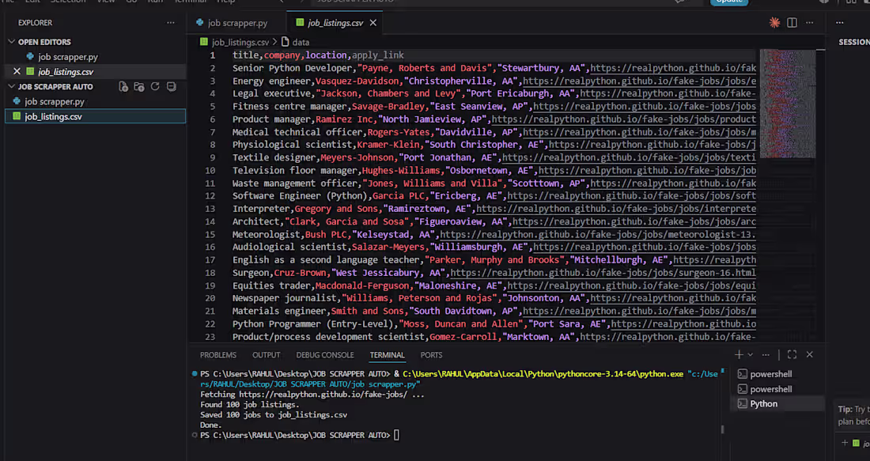Image resolution: width=870 pixels, height=461 pixels.
Task: Click the CSV icon in the breadcrumb
Action: tap(203, 42)
